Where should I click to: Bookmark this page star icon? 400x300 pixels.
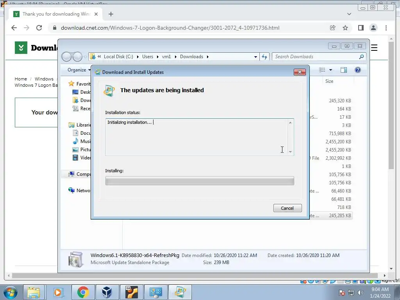click(345, 28)
